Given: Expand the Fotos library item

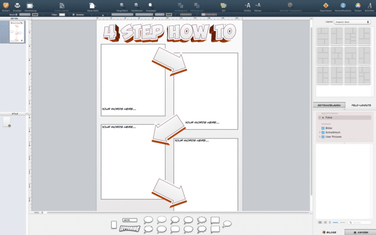Looking at the screenshot, I should click(320, 117).
